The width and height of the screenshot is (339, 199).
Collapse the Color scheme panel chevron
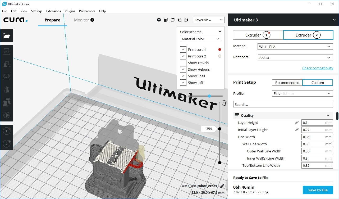pos(220,32)
